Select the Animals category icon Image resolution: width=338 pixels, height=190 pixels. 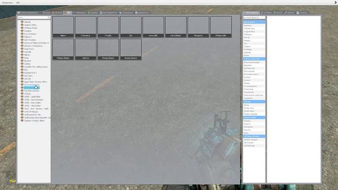pos(22,22)
